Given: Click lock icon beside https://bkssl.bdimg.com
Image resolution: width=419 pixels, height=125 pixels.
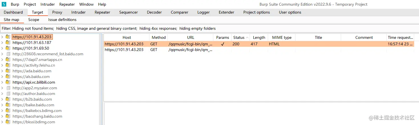Looking at the screenshot, I should pyautogui.click(x=8, y=122).
